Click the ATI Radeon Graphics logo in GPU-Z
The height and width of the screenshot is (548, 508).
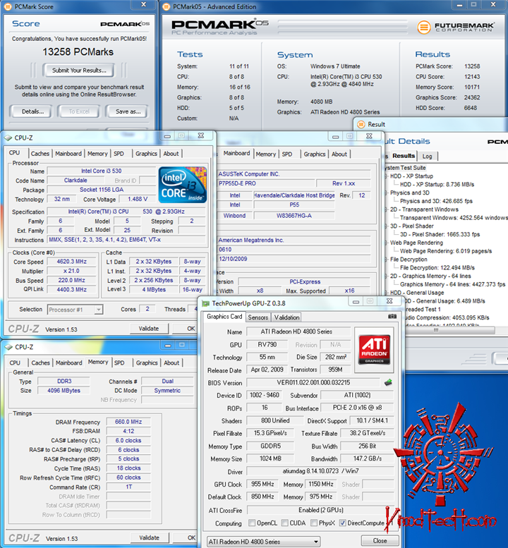pos(374,350)
